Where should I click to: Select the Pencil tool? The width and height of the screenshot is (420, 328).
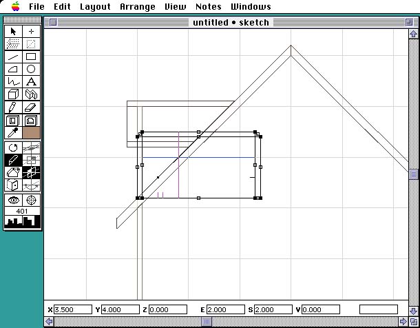point(13,107)
